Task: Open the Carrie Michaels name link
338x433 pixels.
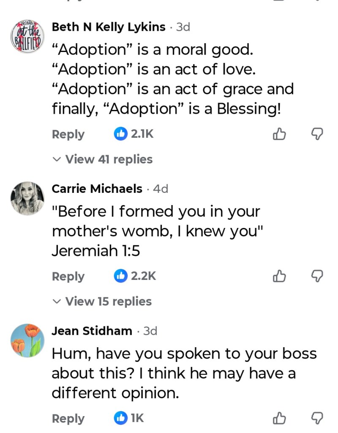Action: click(x=97, y=189)
